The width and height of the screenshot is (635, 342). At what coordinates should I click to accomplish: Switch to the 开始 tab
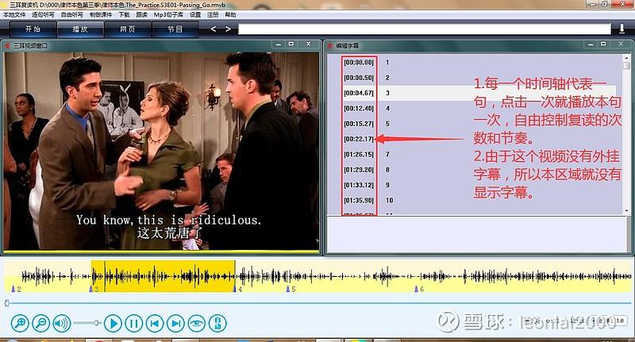33,29
